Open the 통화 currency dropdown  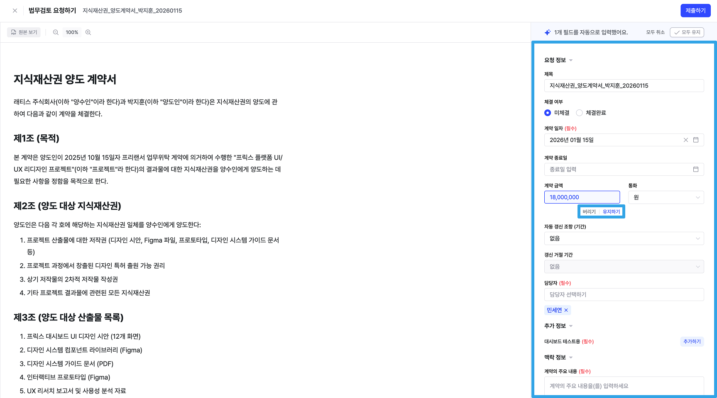point(666,197)
